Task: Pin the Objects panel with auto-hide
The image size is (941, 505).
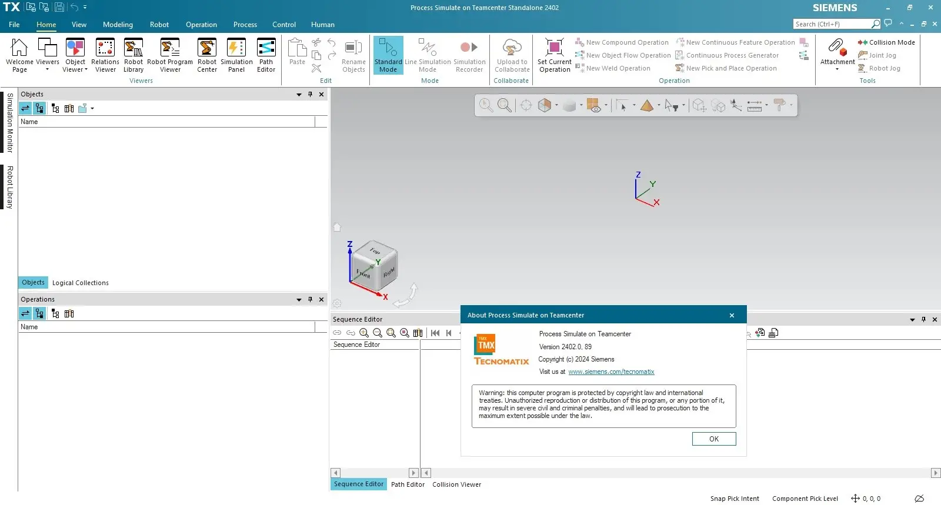Action: [x=310, y=94]
